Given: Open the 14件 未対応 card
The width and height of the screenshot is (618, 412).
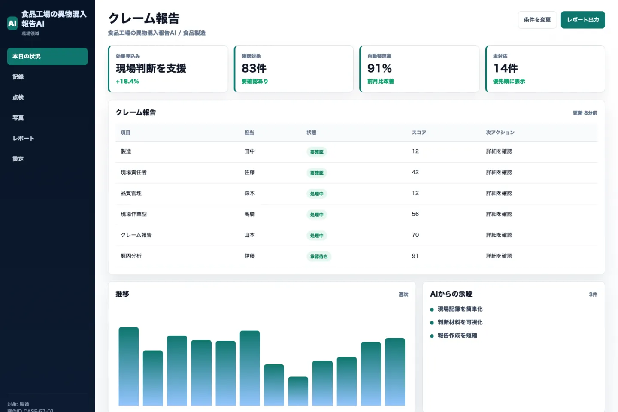Looking at the screenshot, I should [x=545, y=69].
